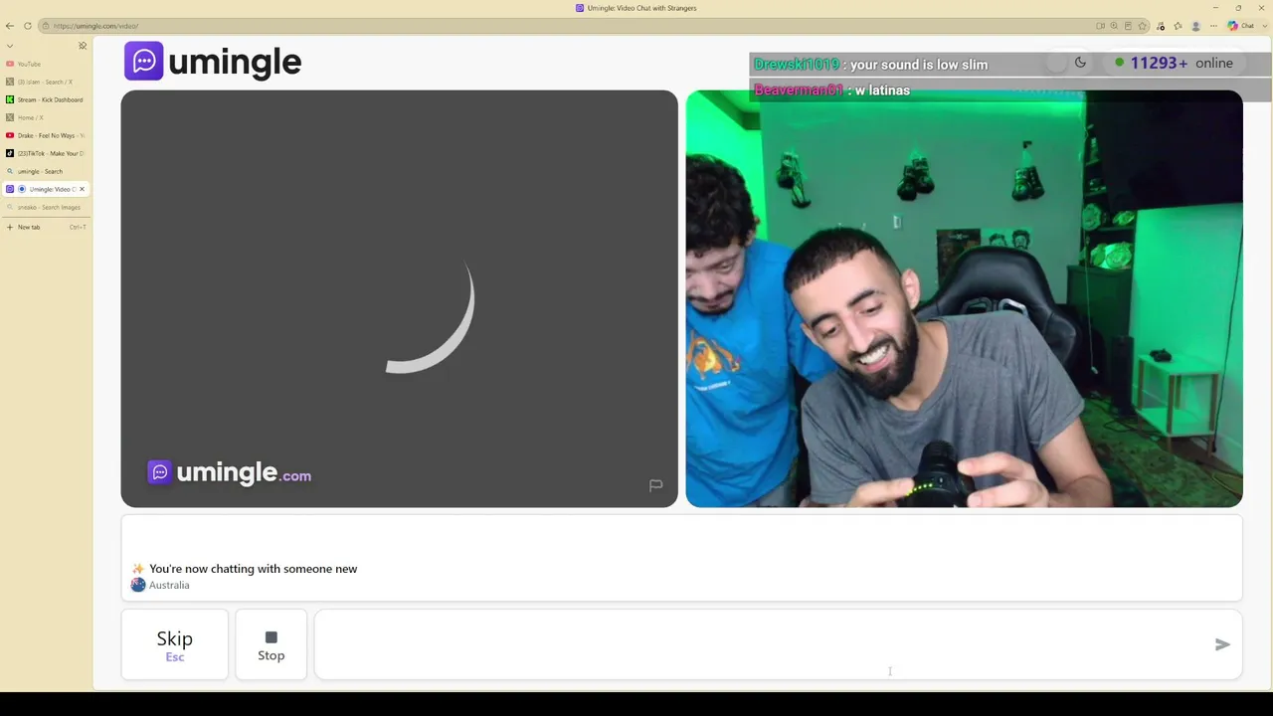Close the Umingle Video Chat tab
The image size is (1273, 716).
(82, 189)
